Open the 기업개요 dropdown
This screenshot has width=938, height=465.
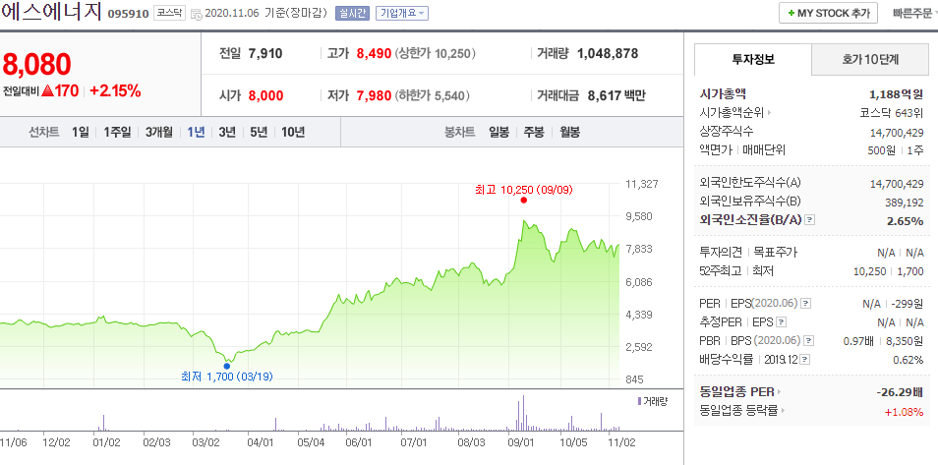pyautogui.click(x=402, y=13)
